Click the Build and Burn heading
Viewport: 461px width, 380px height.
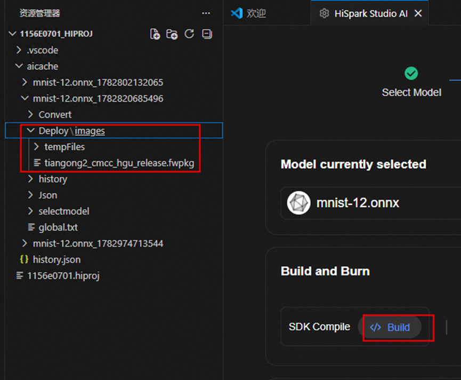325,271
